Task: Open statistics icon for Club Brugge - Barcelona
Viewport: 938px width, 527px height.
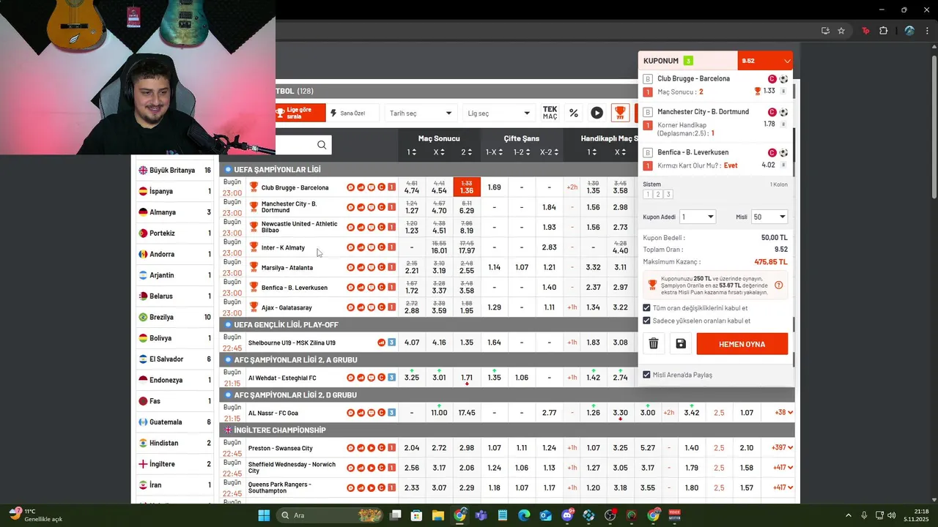Action: coord(361,187)
